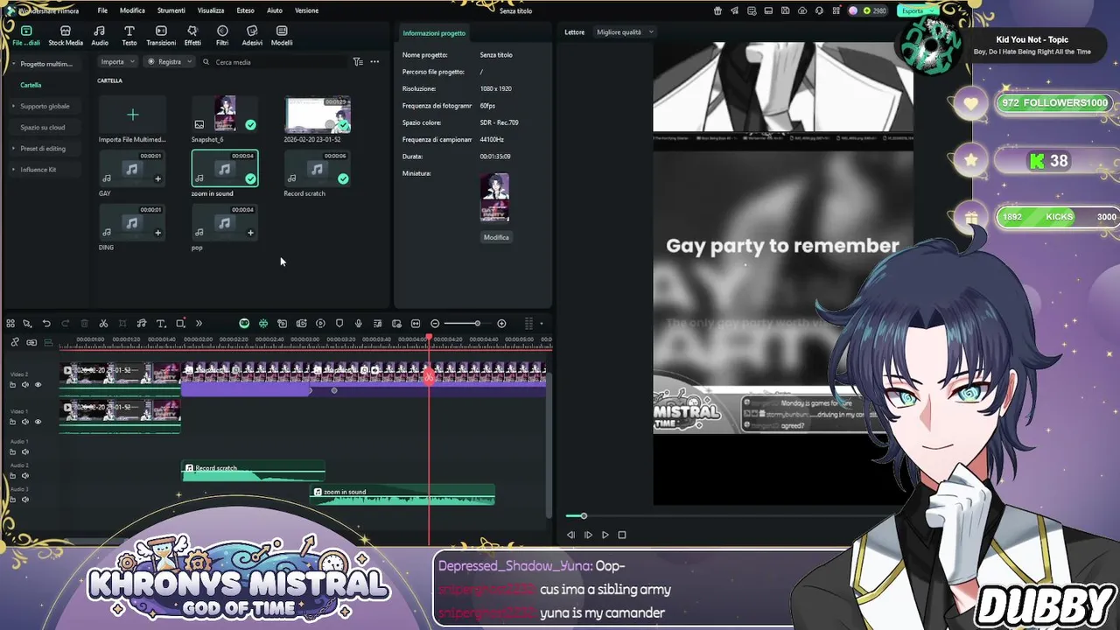Screen dimensions: 1120x630
Task: Open the Filtri tab
Action: coord(222,36)
